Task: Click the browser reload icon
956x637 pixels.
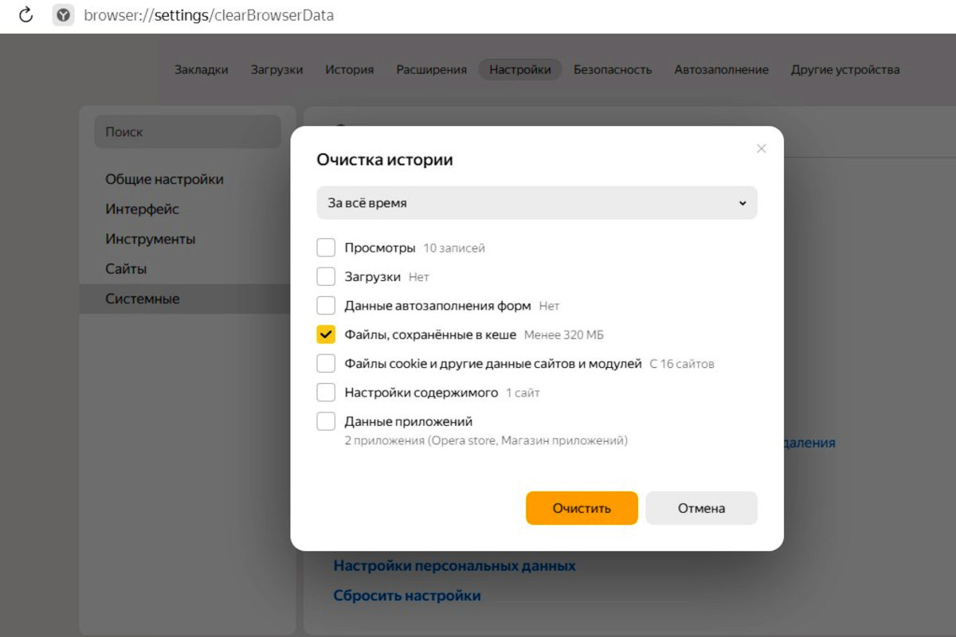Action: coord(25,15)
